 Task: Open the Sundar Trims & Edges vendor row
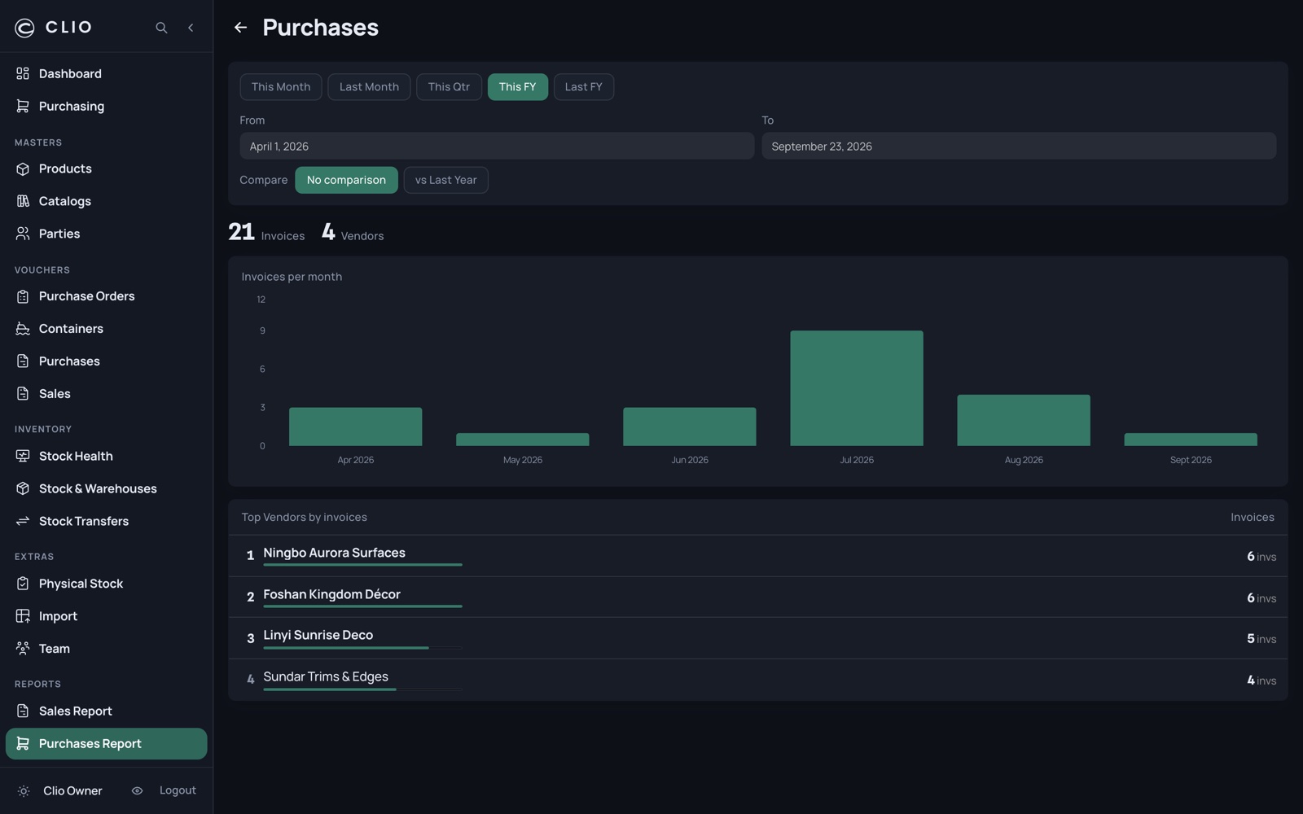click(758, 680)
